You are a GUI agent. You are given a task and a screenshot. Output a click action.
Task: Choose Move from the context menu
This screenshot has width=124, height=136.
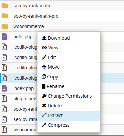69,67
